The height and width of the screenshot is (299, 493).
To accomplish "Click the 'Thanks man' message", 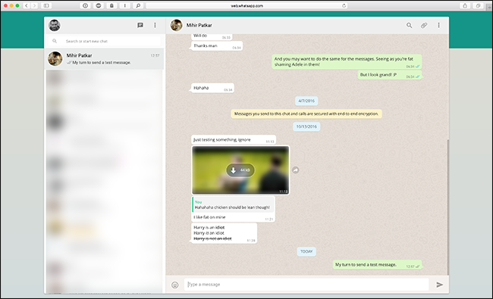I will click(x=217, y=46).
